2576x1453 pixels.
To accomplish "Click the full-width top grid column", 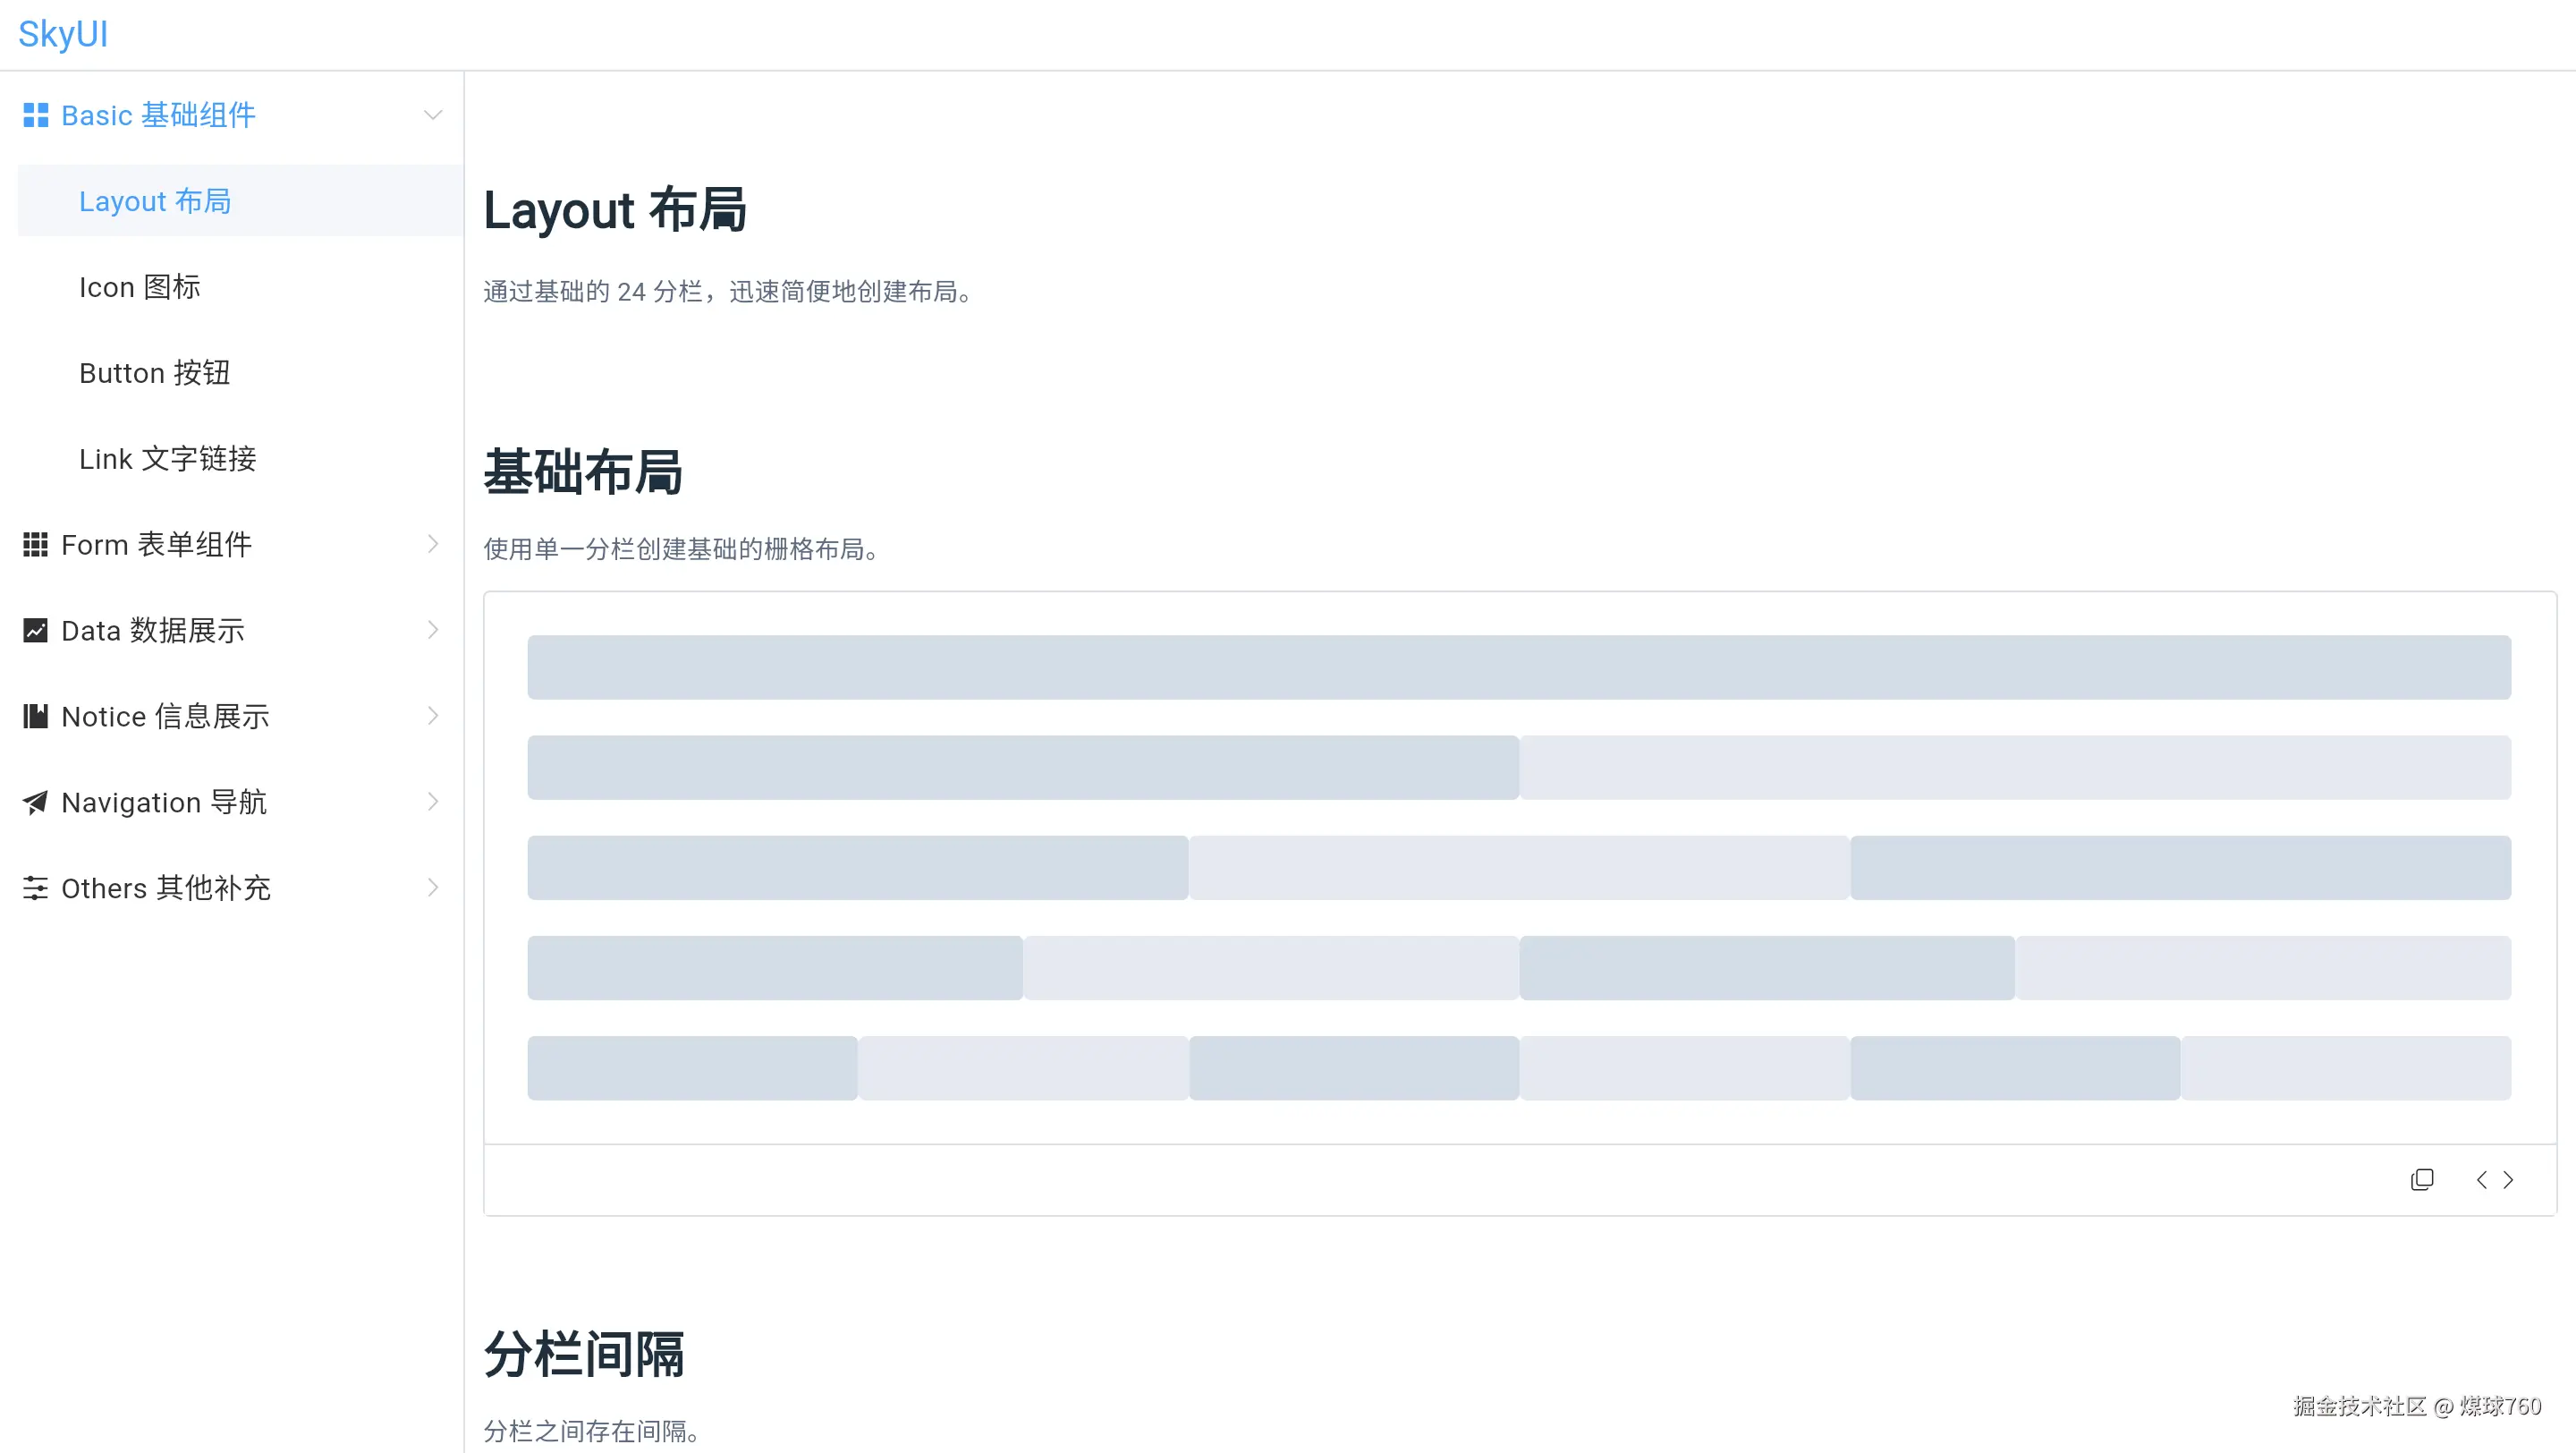I will [x=1518, y=667].
